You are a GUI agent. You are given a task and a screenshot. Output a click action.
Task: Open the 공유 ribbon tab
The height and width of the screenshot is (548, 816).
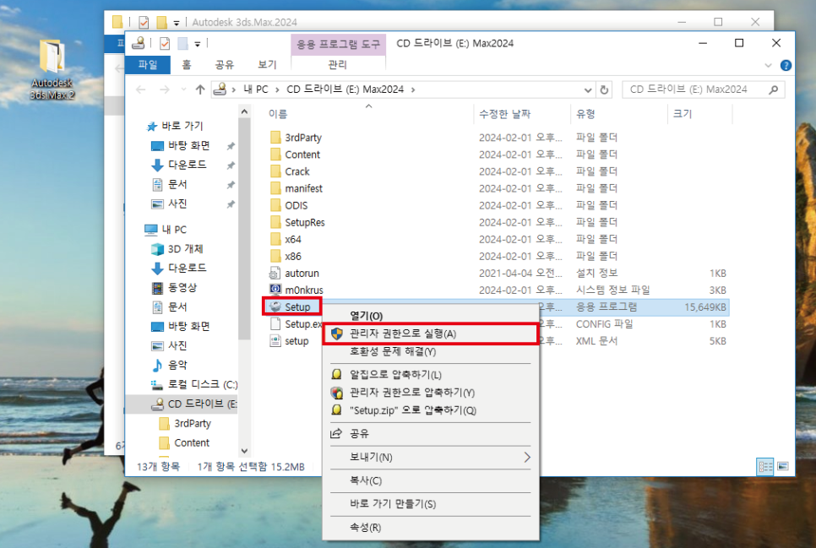tap(225, 64)
